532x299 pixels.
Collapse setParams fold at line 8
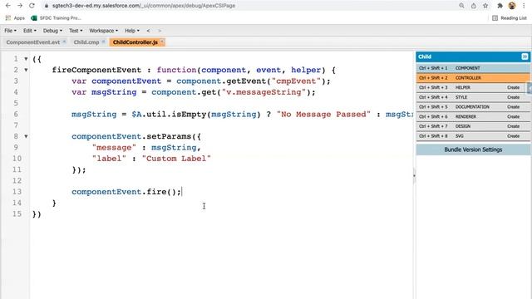[26, 136]
